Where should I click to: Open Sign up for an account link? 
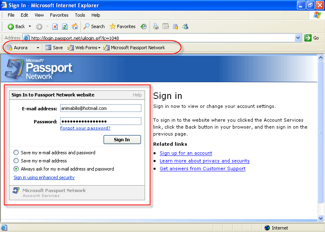pyautogui.click(x=186, y=153)
